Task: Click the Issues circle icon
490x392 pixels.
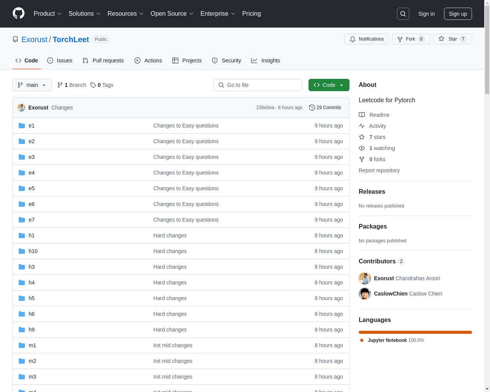Action: (x=50, y=60)
